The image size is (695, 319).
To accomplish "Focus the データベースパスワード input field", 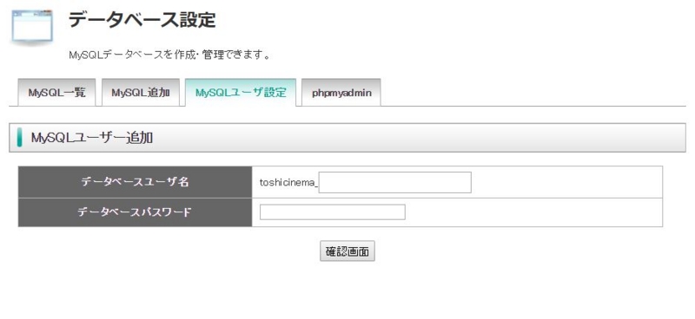I will point(333,212).
